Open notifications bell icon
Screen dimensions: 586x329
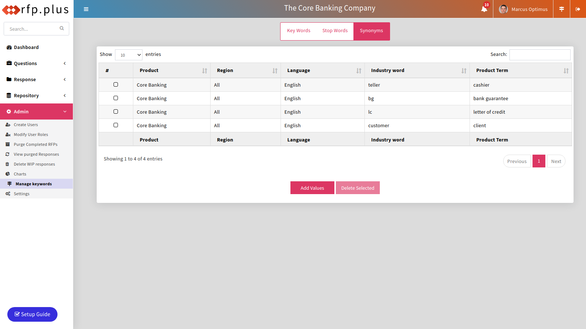coord(484,9)
